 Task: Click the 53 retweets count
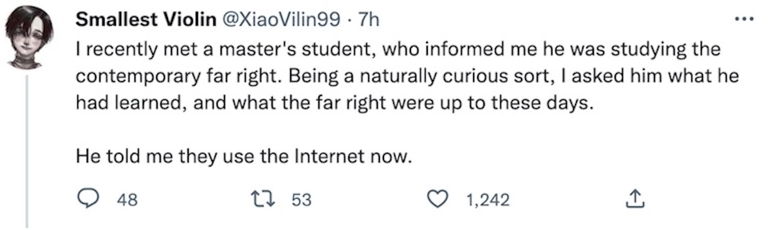[x=302, y=199]
